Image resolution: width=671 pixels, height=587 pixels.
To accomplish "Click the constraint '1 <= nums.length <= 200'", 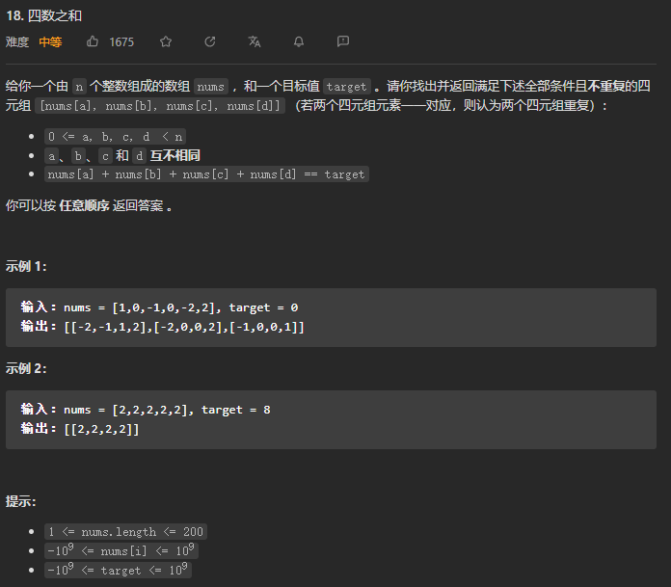I will (x=125, y=531).
